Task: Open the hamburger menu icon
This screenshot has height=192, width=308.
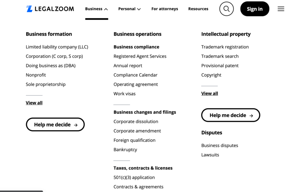Action: coord(281,9)
